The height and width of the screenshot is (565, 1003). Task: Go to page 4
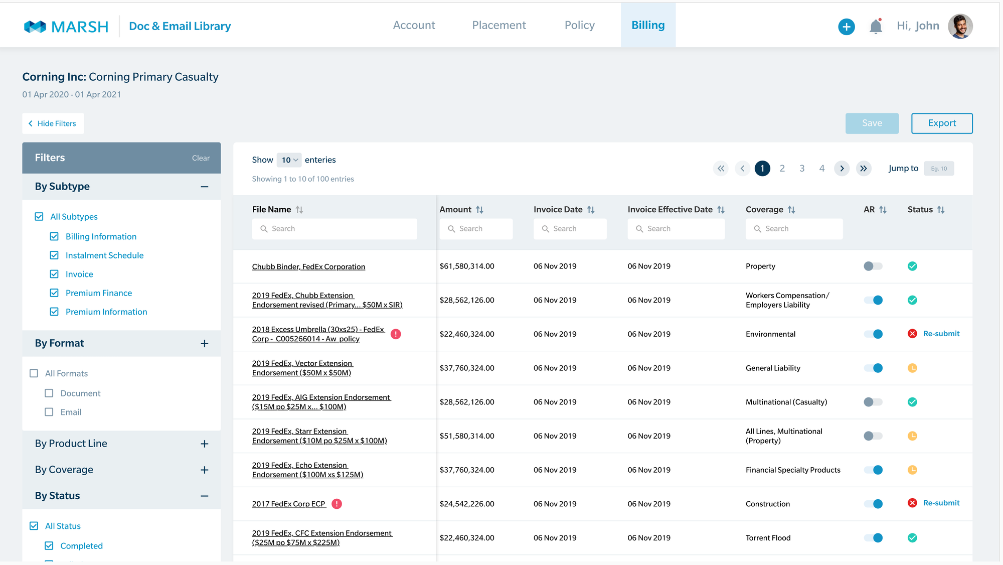click(822, 169)
